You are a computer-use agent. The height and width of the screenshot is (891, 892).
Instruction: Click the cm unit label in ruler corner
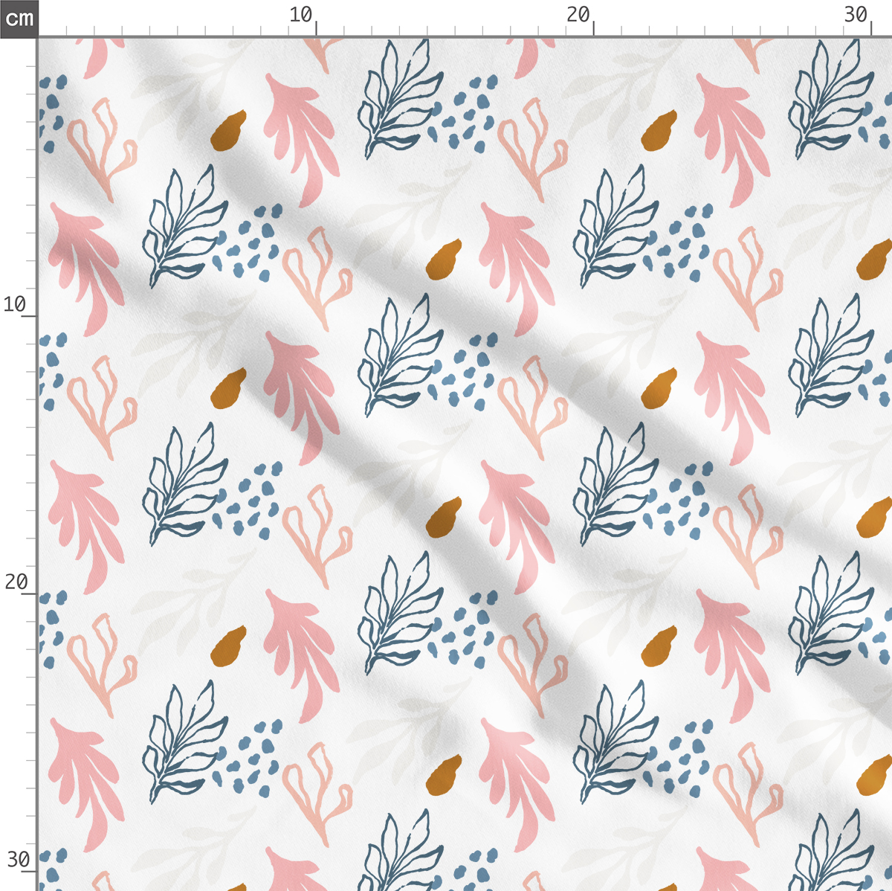pos(19,18)
